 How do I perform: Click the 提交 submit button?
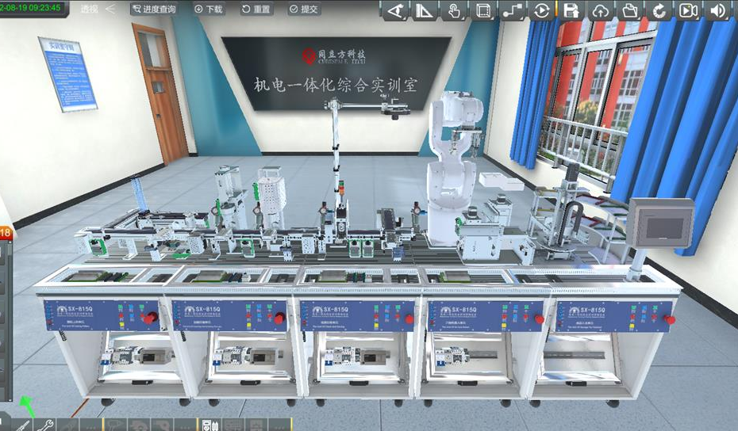[x=304, y=10]
